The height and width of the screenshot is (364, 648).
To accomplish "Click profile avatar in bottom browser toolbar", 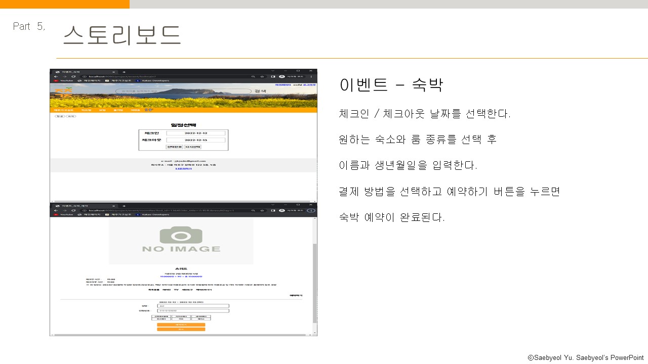I will [281, 210].
